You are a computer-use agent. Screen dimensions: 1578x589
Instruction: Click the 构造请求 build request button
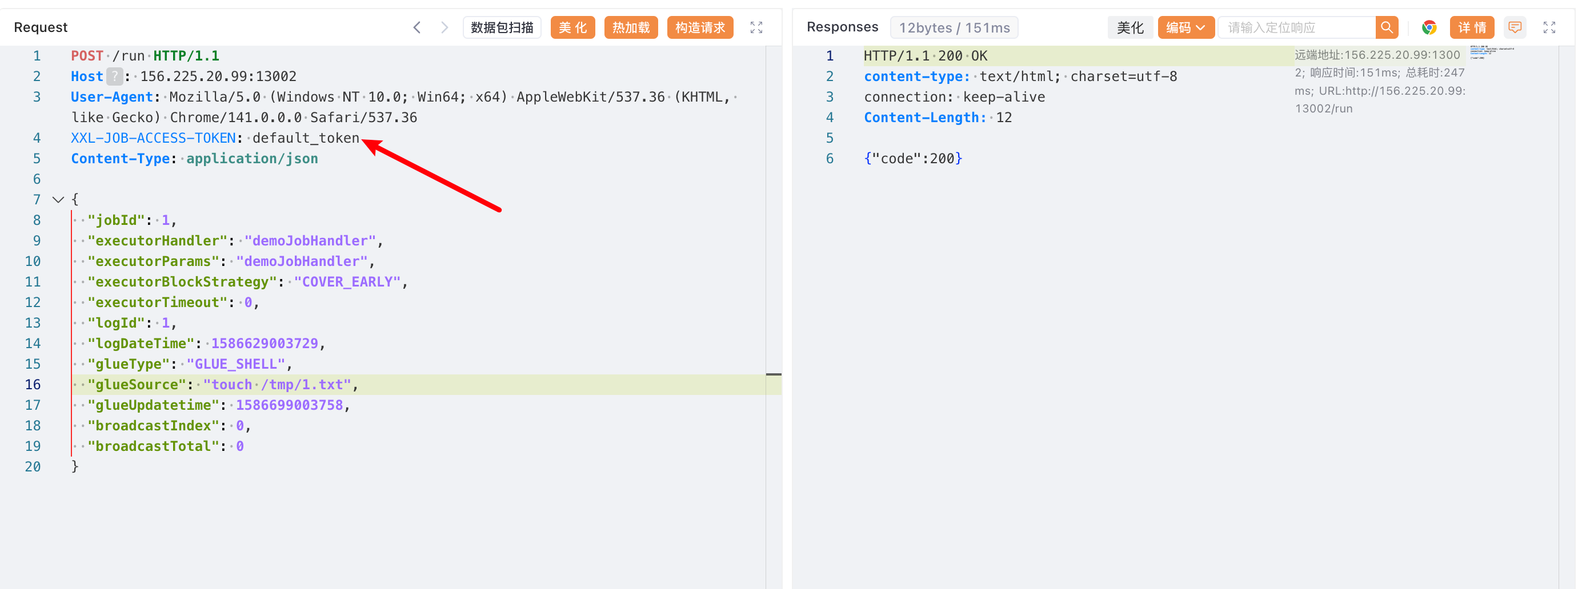(699, 27)
